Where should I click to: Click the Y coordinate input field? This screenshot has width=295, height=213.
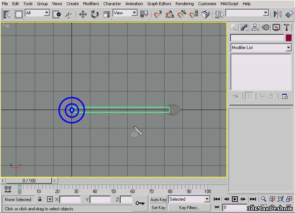[100, 199]
